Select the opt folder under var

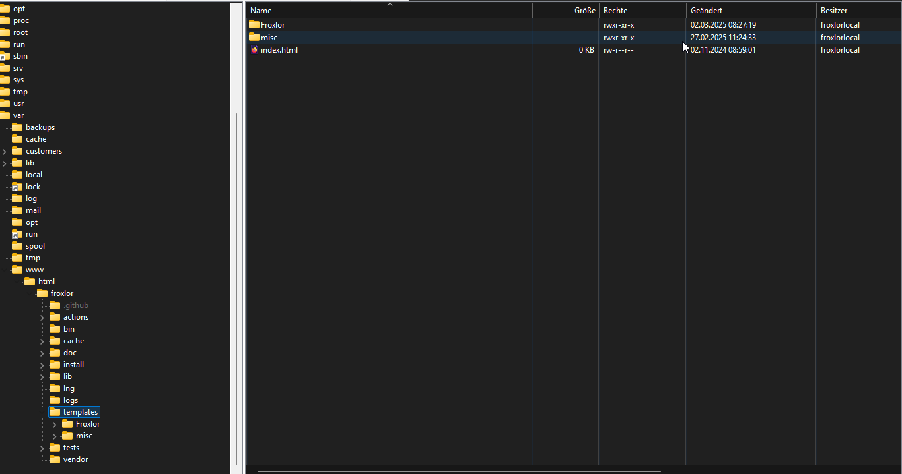(32, 222)
